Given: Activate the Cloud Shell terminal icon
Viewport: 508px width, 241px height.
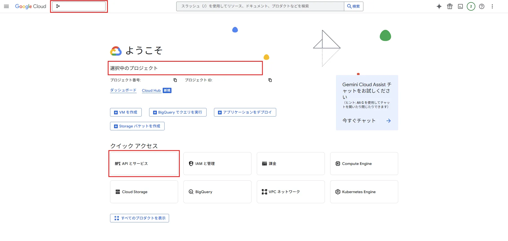Looking at the screenshot, I should pyautogui.click(x=460, y=6).
